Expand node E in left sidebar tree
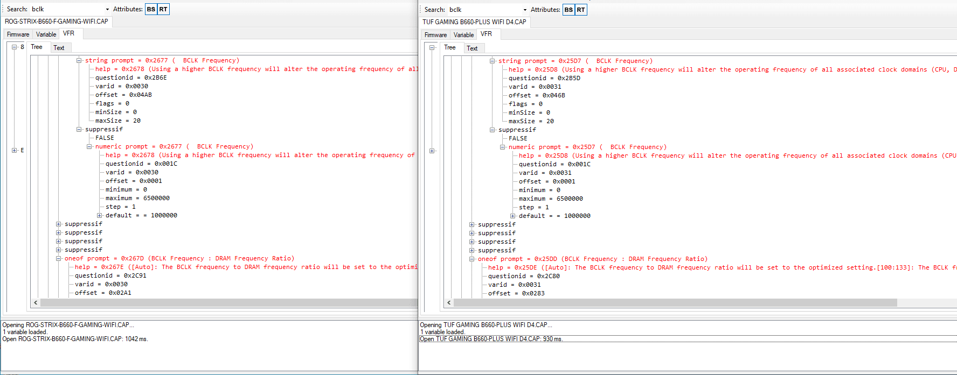This screenshot has width=957, height=375. (15, 150)
